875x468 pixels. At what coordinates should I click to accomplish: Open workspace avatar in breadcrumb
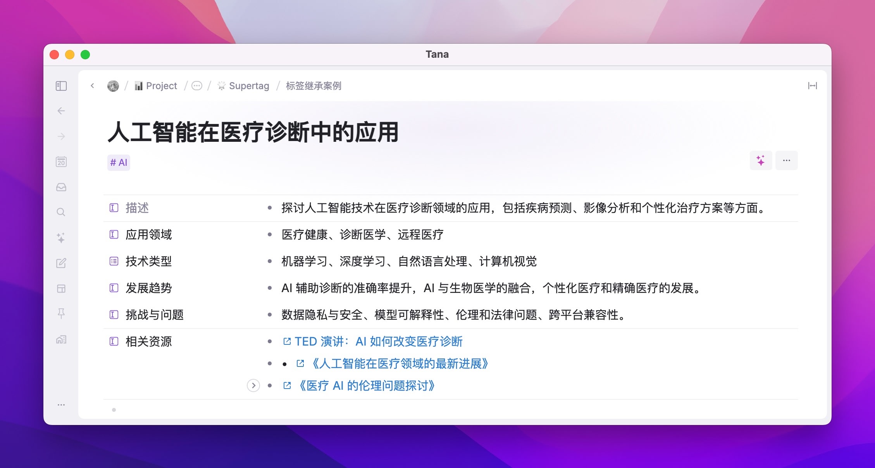(x=113, y=86)
